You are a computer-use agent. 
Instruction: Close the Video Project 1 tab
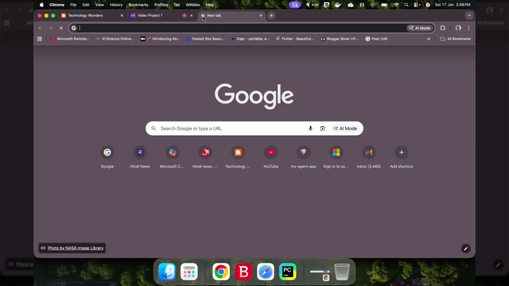[191, 15]
